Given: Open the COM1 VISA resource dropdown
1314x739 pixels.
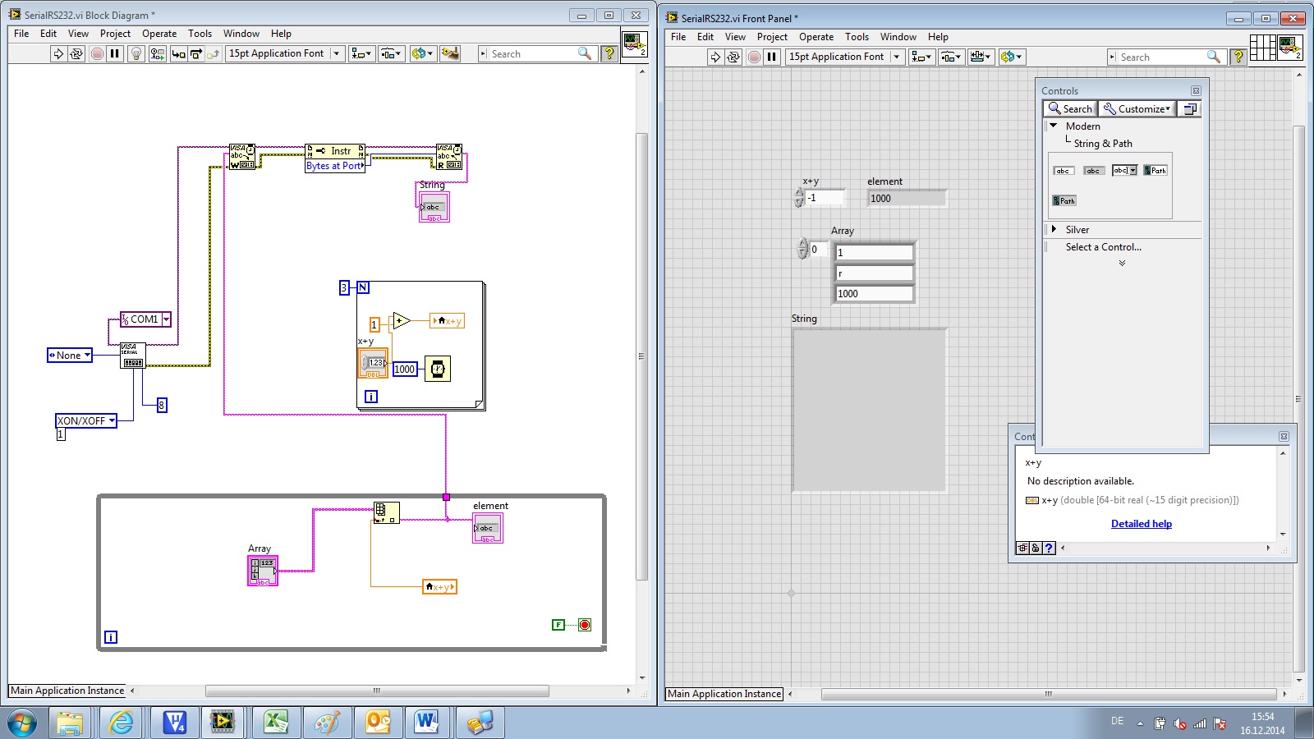Looking at the screenshot, I should pos(166,319).
